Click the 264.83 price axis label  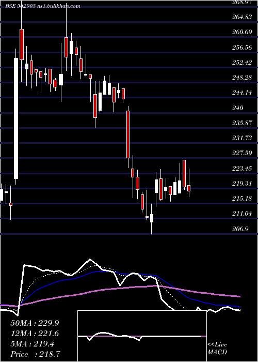pyautogui.click(x=241, y=17)
